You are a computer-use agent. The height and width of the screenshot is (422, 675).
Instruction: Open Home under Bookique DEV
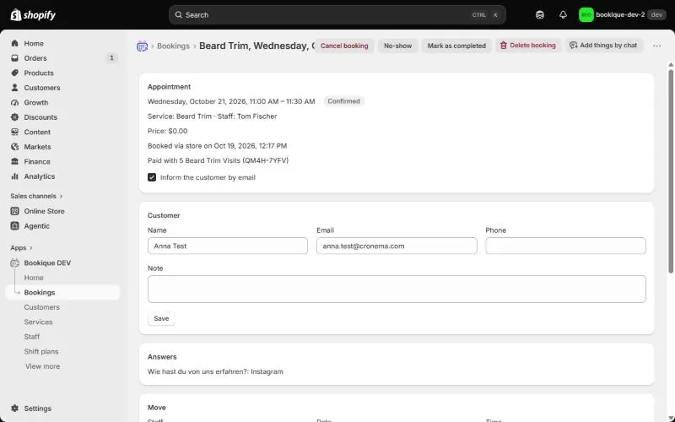click(x=34, y=278)
